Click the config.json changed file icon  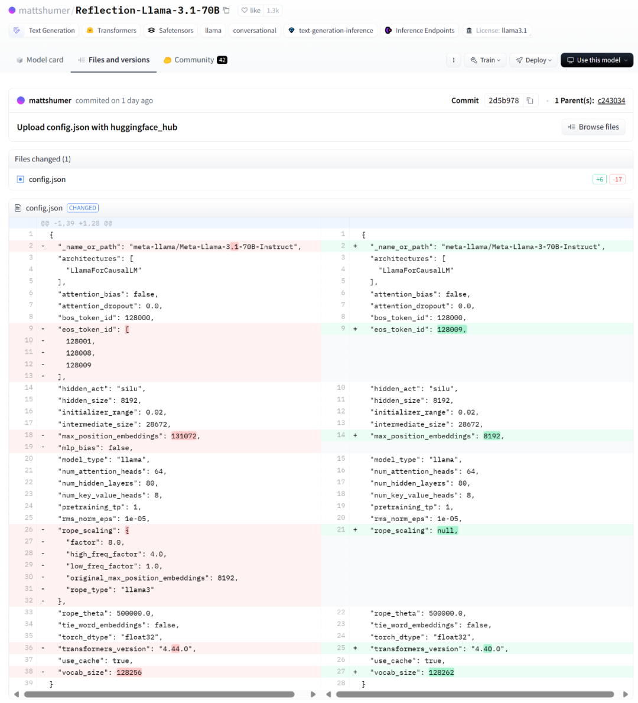(x=21, y=179)
